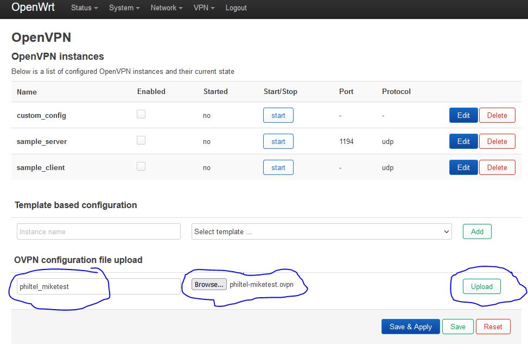Go to OpenWrt home via logo
The image size is (528, 351).
[33, 7]
